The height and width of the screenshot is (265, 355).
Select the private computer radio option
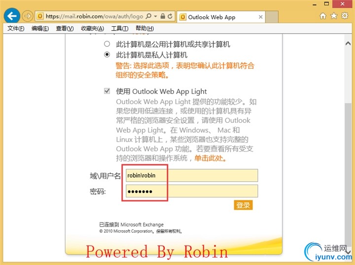click(x=107, y=55)
